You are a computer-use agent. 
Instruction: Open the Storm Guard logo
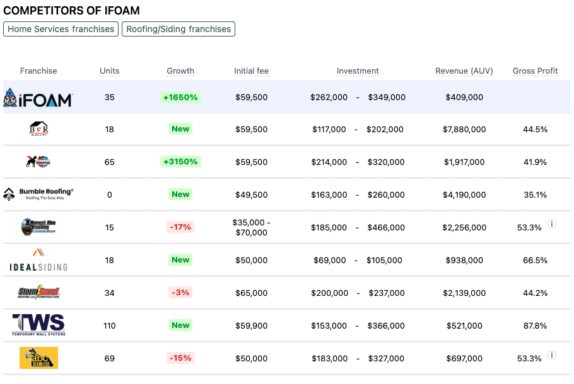pos(38,292)
